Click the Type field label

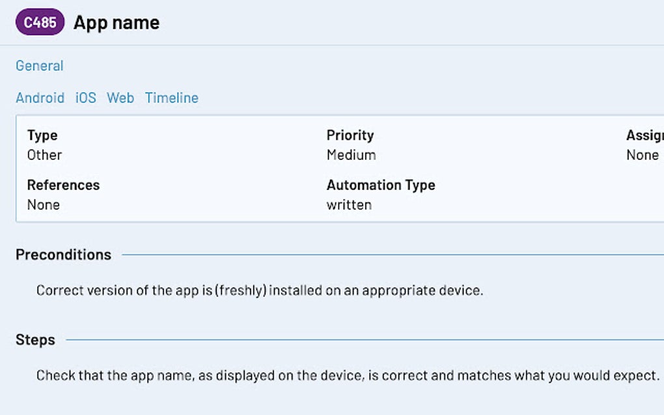point(42,135)
